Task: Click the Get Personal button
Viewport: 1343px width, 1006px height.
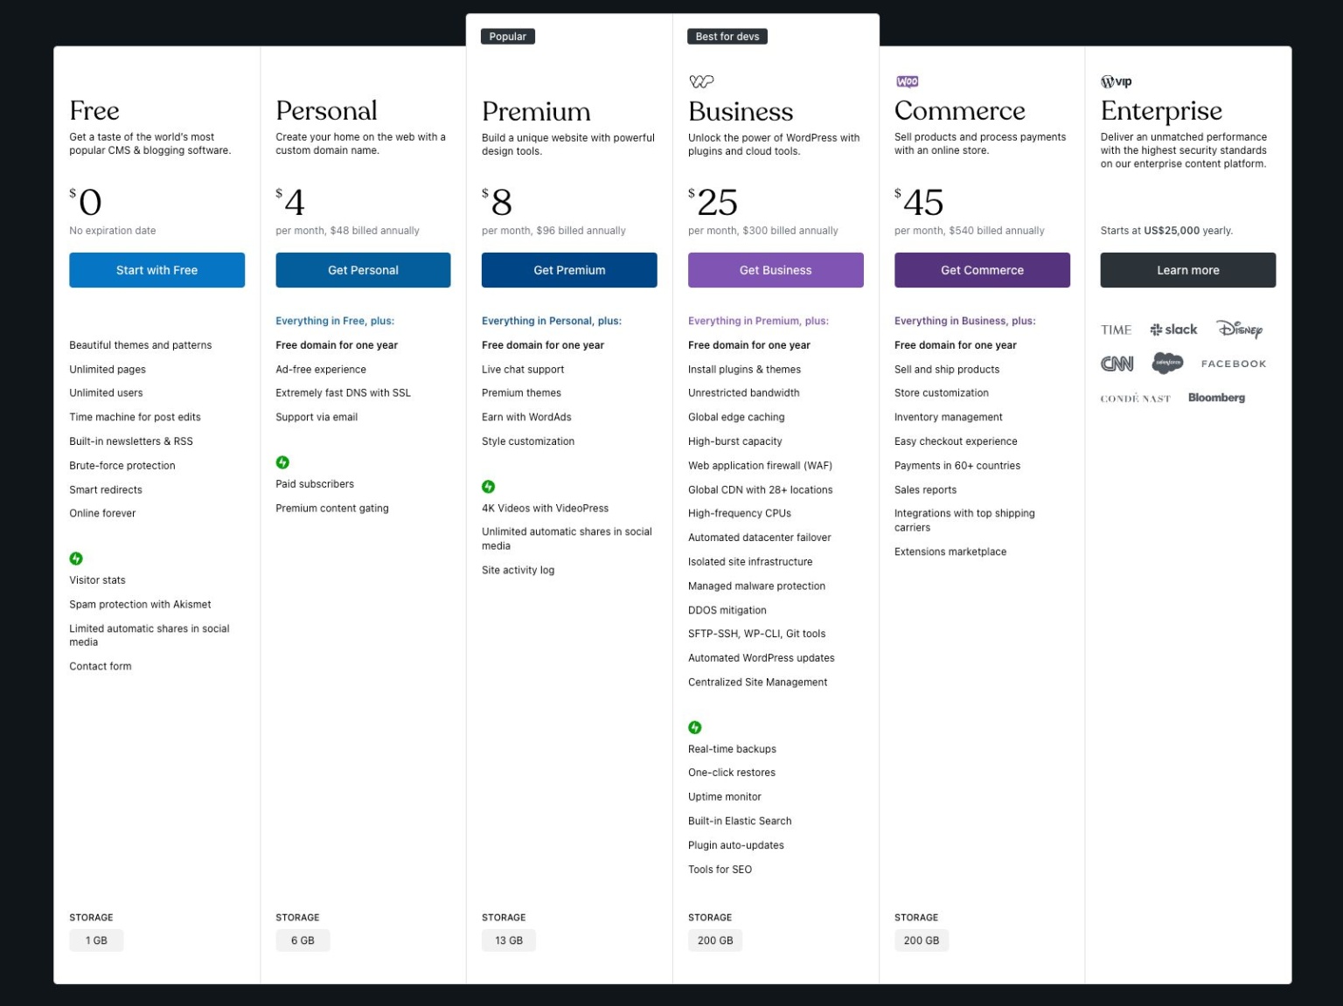Action: [363, 270]
